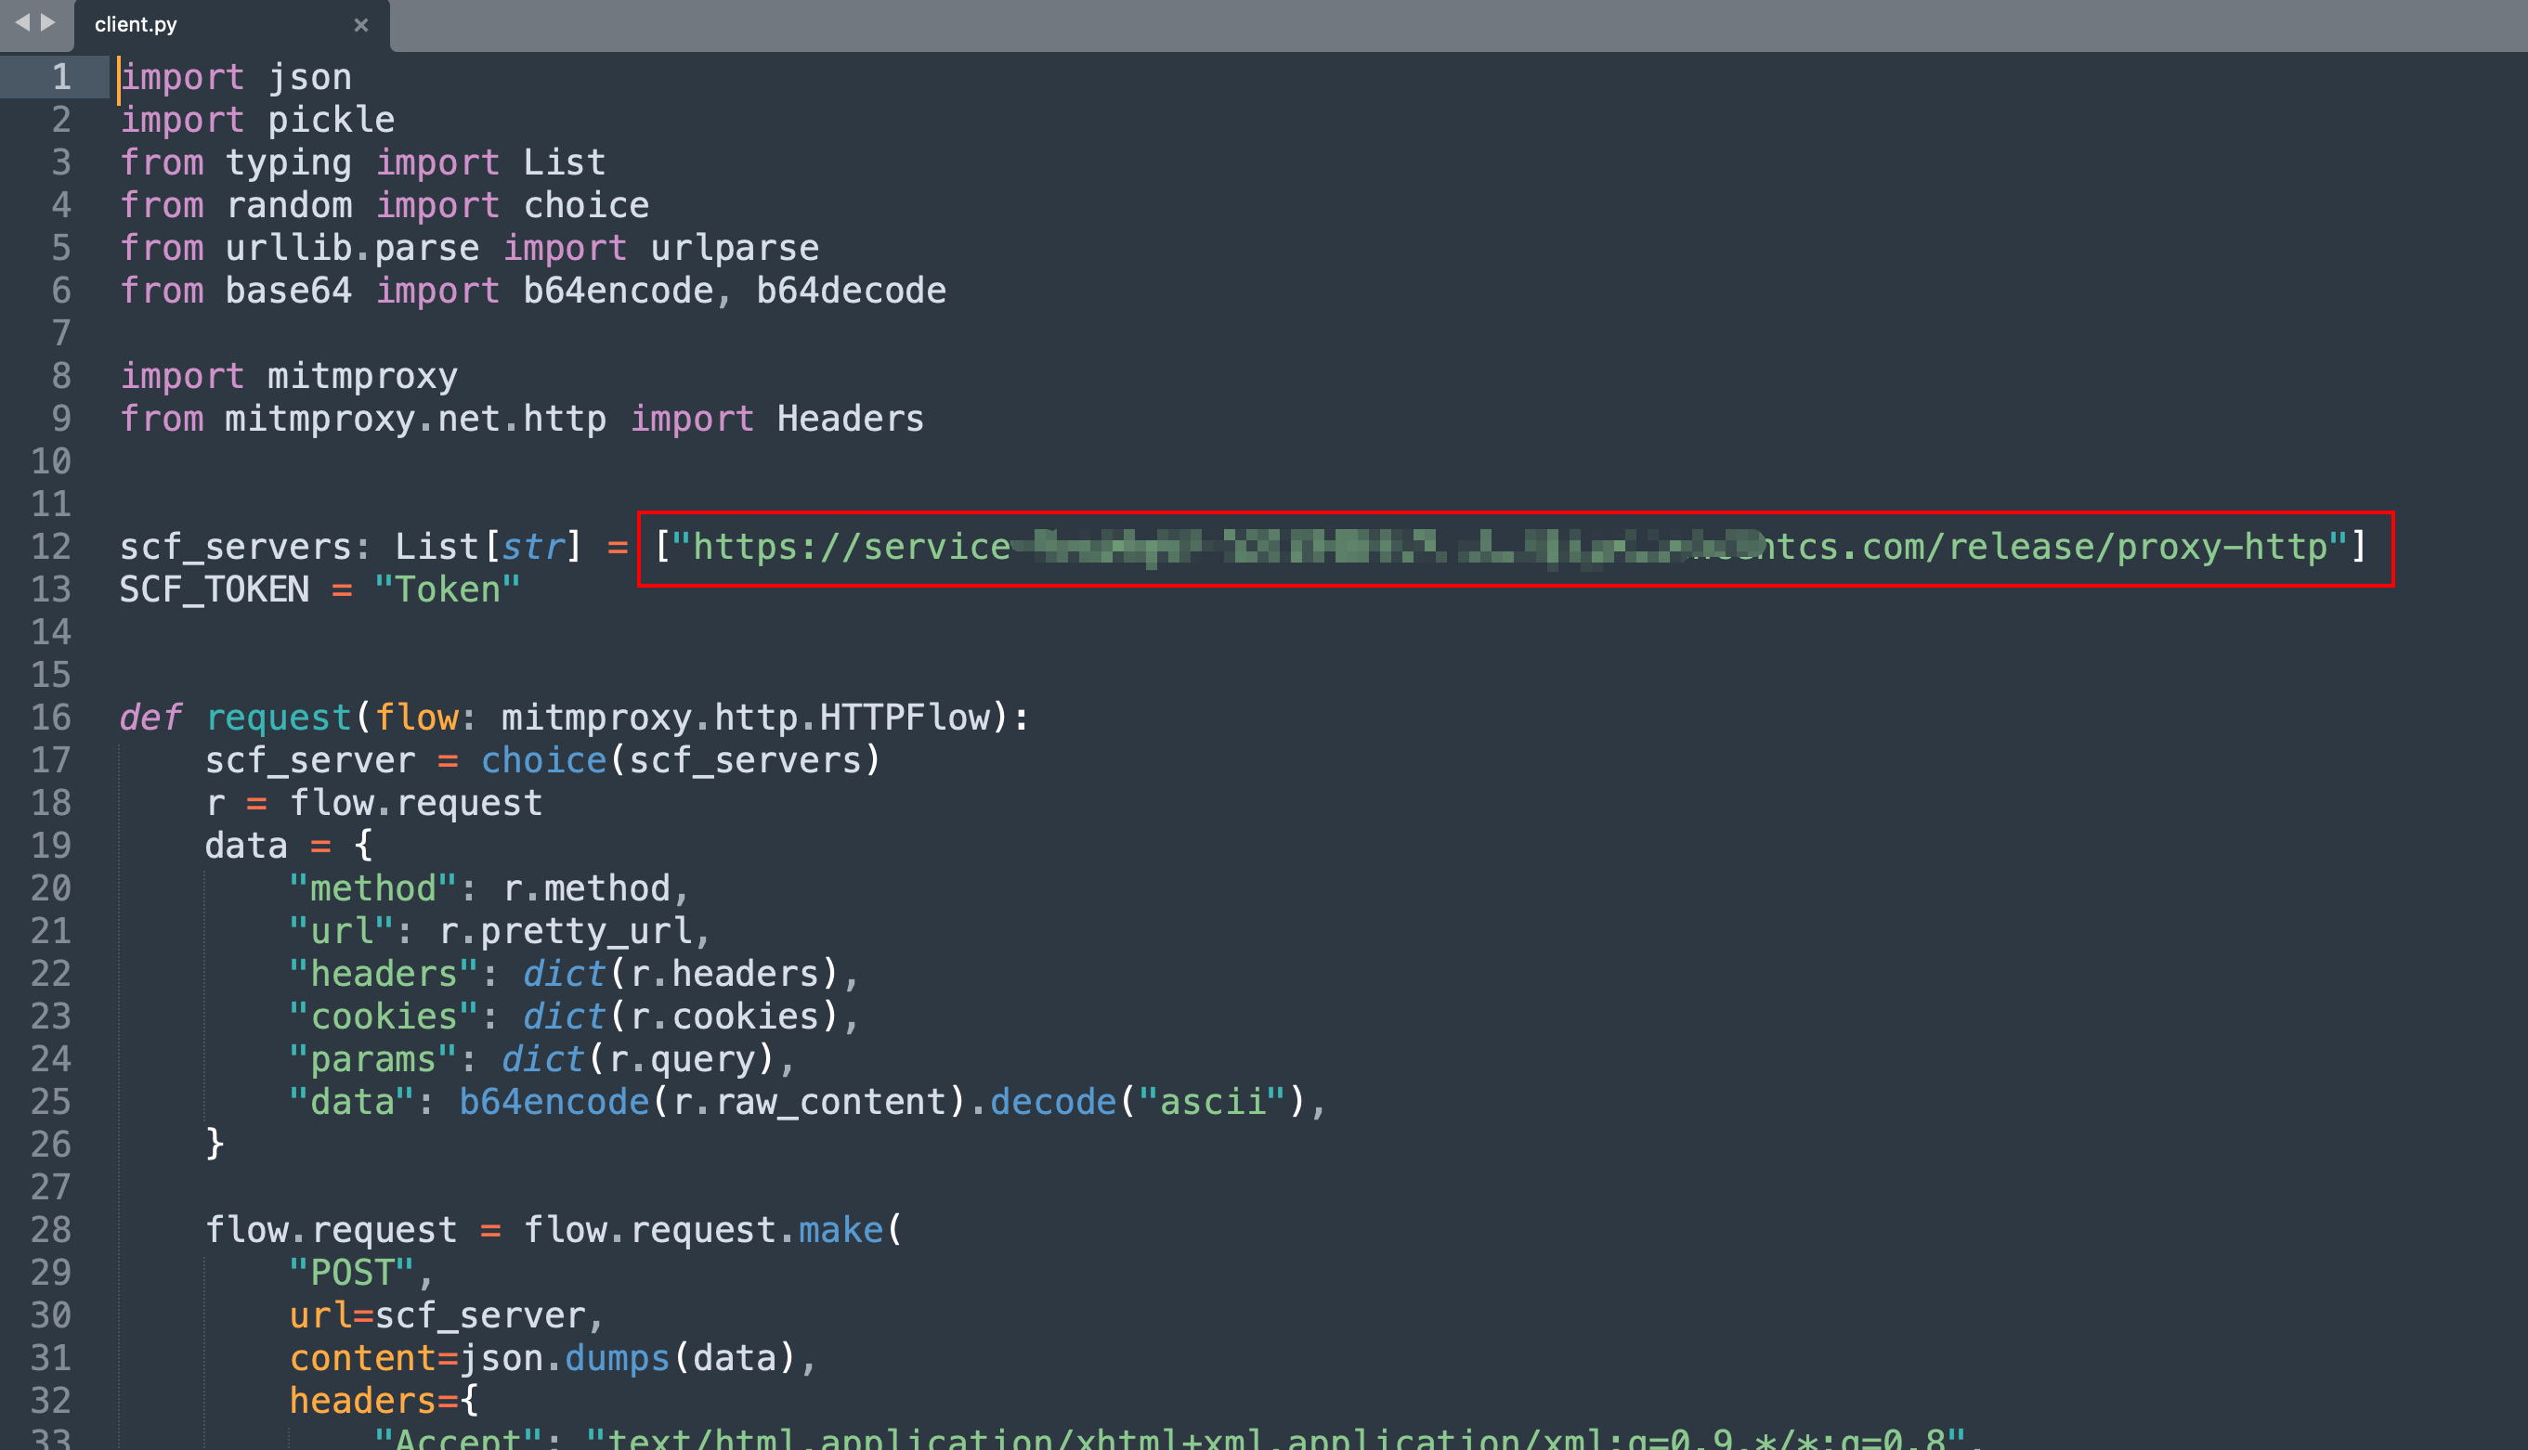Click 'HTTPFlow' in the function signature
The image size is (2528, 1450).
tap(905, 718)
